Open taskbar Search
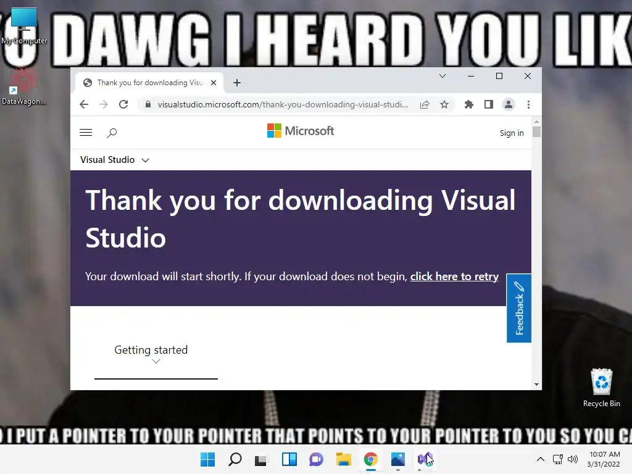This screenshot has width=632, height=474. coord(235,459)
